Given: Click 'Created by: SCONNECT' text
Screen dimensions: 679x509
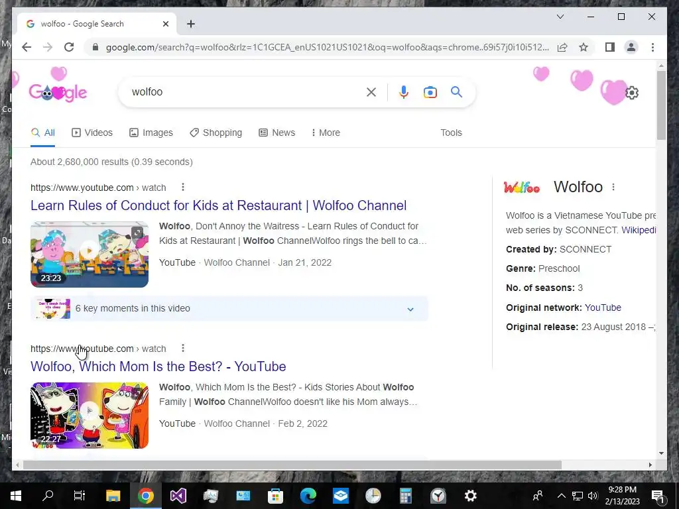Looking at the screenshot, I should [558, 250].
